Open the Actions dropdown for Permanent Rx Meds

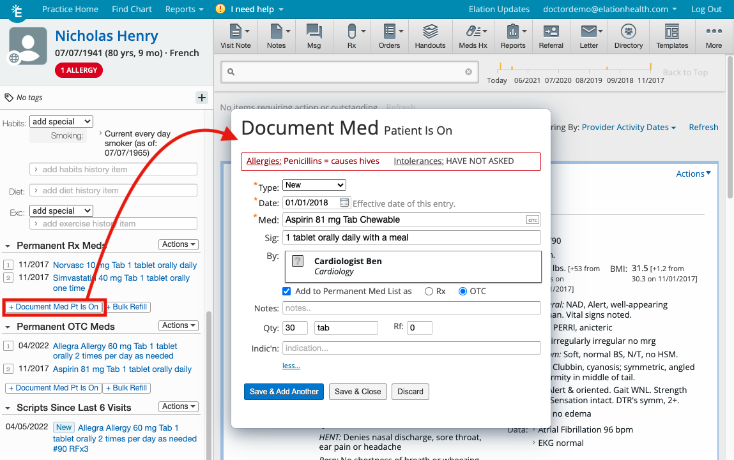[178, 244]
